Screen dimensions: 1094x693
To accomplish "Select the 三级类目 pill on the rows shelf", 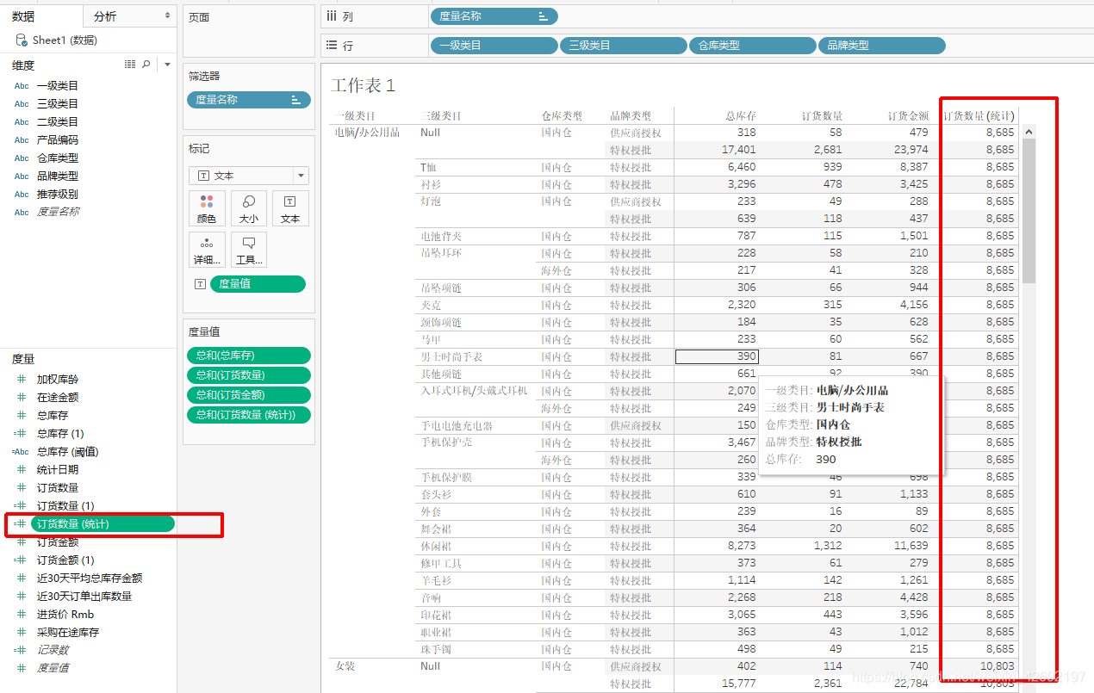I will tap(623, 46).
